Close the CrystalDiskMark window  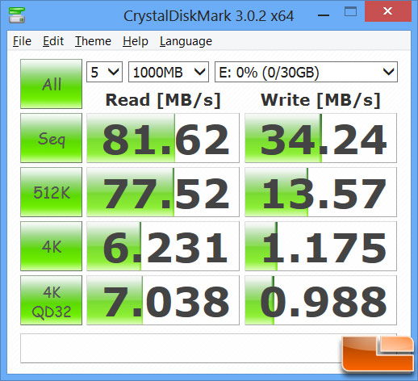388,11
